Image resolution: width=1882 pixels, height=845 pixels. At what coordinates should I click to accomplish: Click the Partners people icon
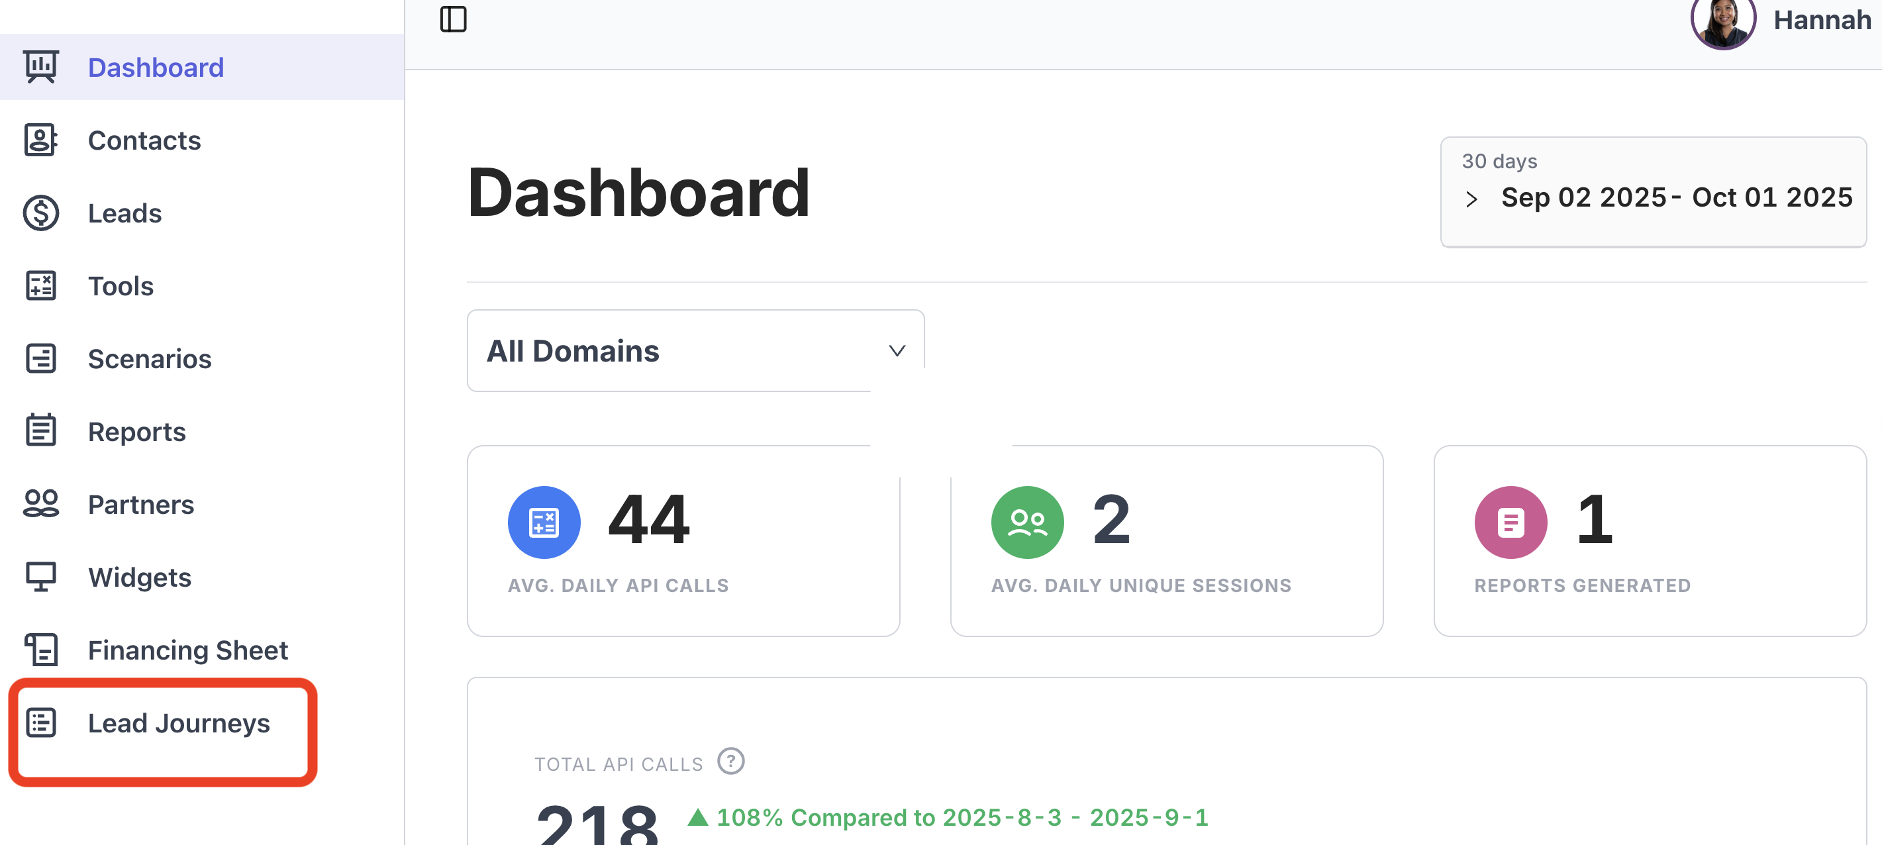[41, 503]
